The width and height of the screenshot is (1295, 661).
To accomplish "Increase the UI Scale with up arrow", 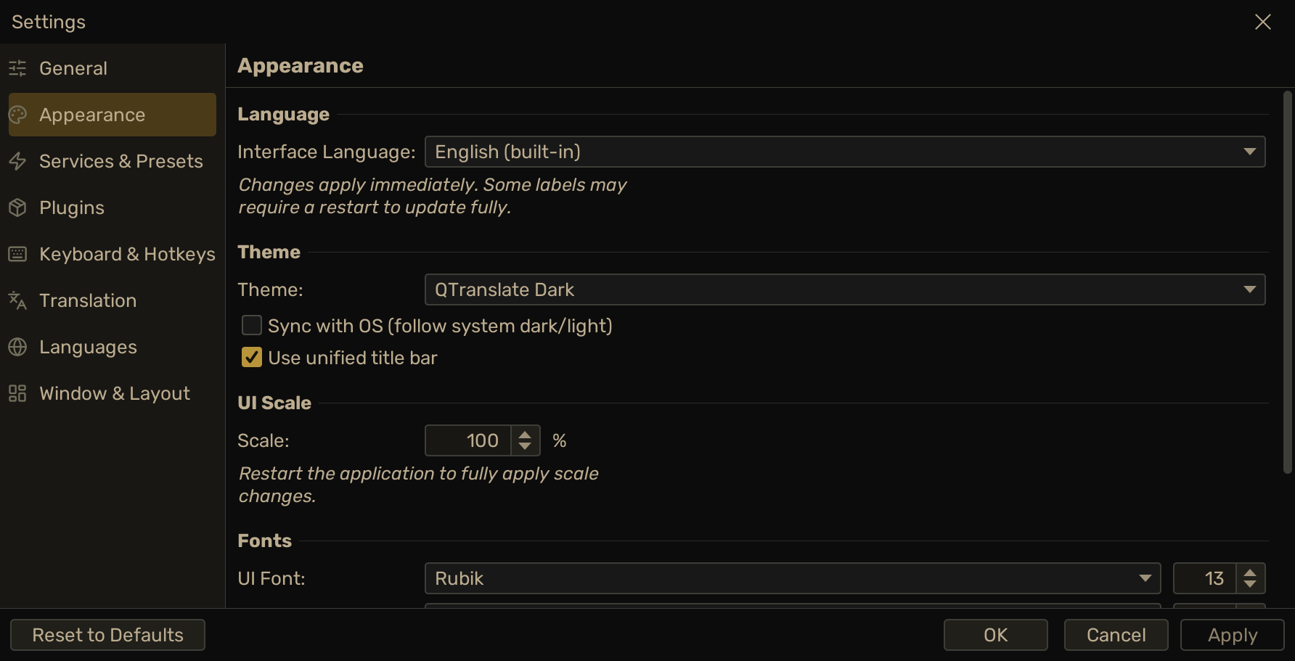I will (x=525, y=434).
